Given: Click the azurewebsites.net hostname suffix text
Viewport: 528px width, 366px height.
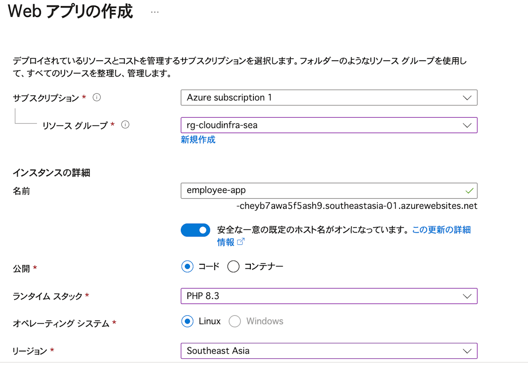Looking at the screenshot, I should point(357,206).
